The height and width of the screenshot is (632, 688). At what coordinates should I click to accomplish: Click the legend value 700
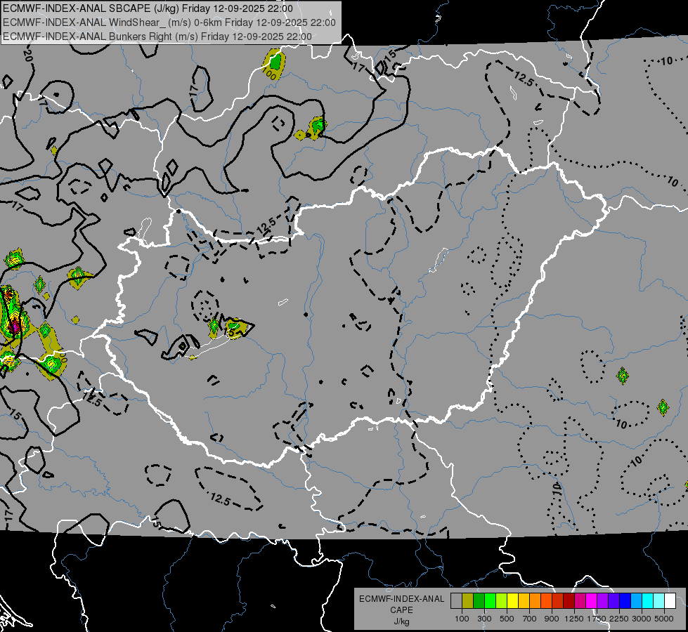pos(530,619)
